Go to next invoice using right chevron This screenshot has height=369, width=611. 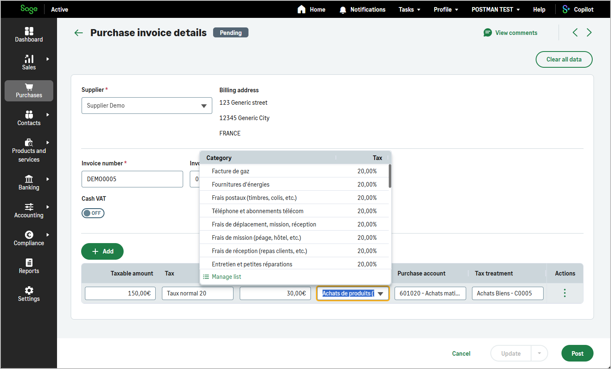589,32
